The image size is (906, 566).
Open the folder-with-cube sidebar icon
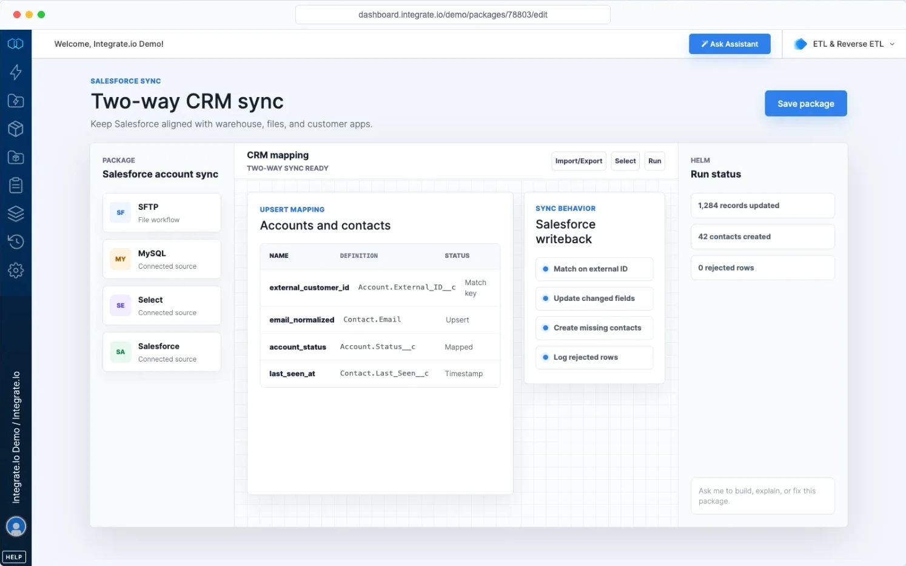click(x=16, y=157)
